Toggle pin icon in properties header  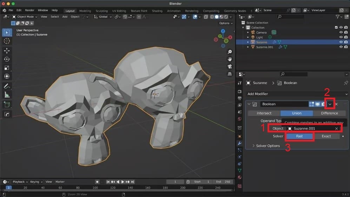346,83
